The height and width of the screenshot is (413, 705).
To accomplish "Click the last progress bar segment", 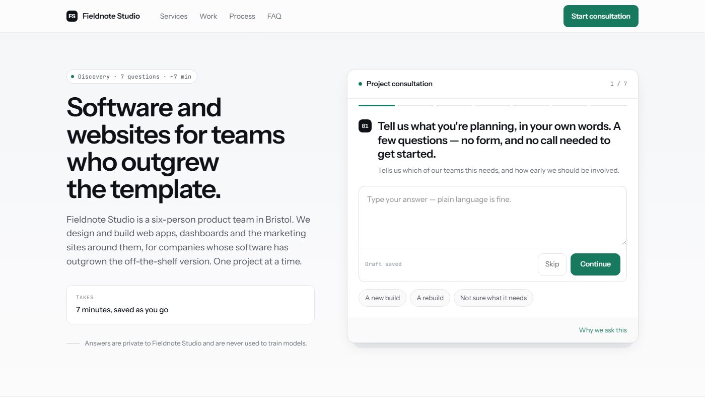I will coord(609,105).
